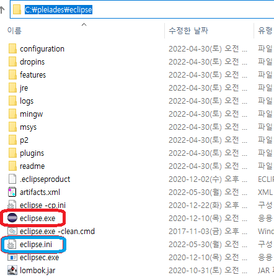Viewport: 274px width, 280px height.
Task: Click the folder icon in the address bar
Action: click(x=17, y=10)
